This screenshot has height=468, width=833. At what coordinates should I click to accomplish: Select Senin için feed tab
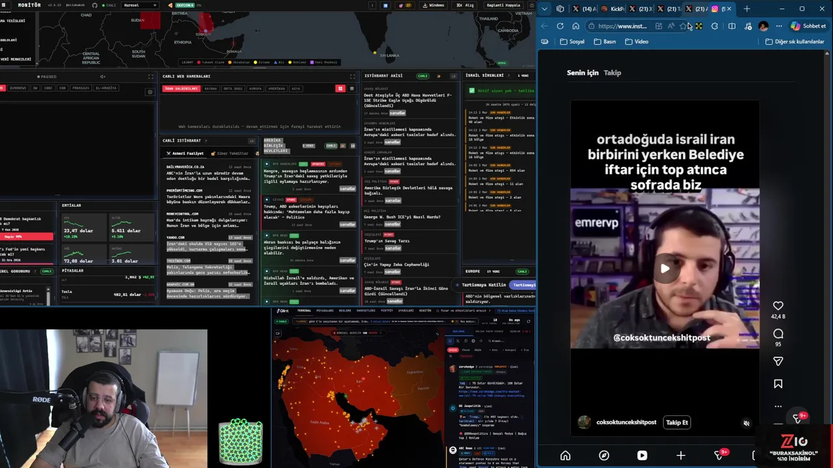[x=582, y=73]
